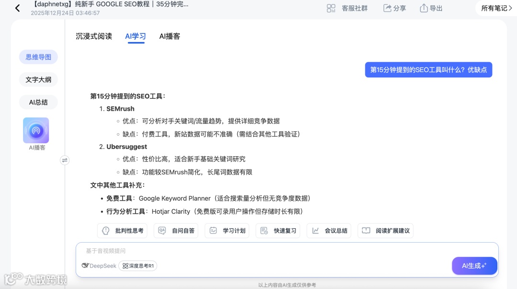This screenshot has height=289, width=517.
Task: Click the 分享 share icon
Action: [387, 8]
